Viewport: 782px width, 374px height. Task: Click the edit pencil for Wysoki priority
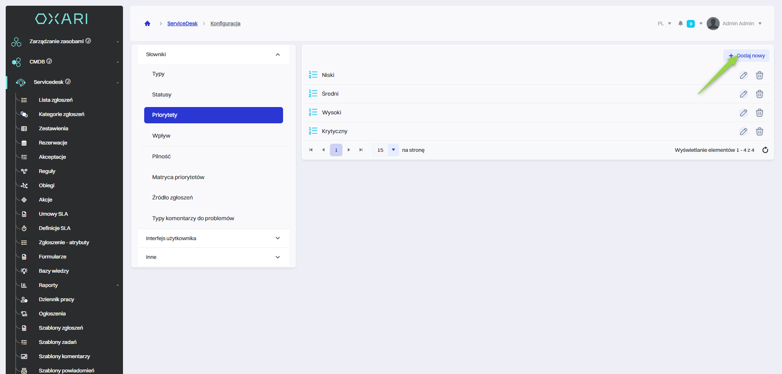tap(743, 113)
